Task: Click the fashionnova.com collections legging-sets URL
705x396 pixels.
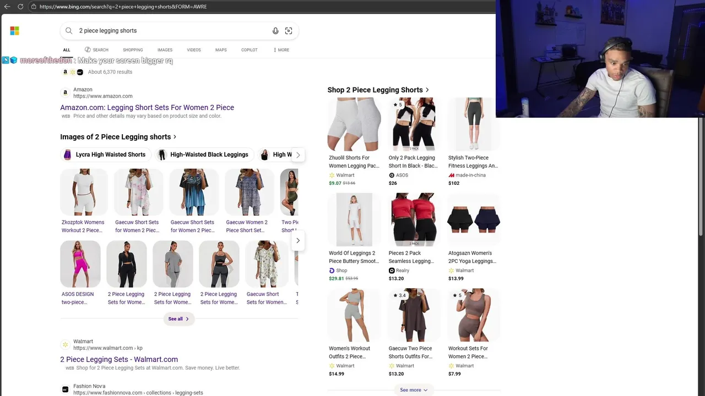Action: (138, 393)
